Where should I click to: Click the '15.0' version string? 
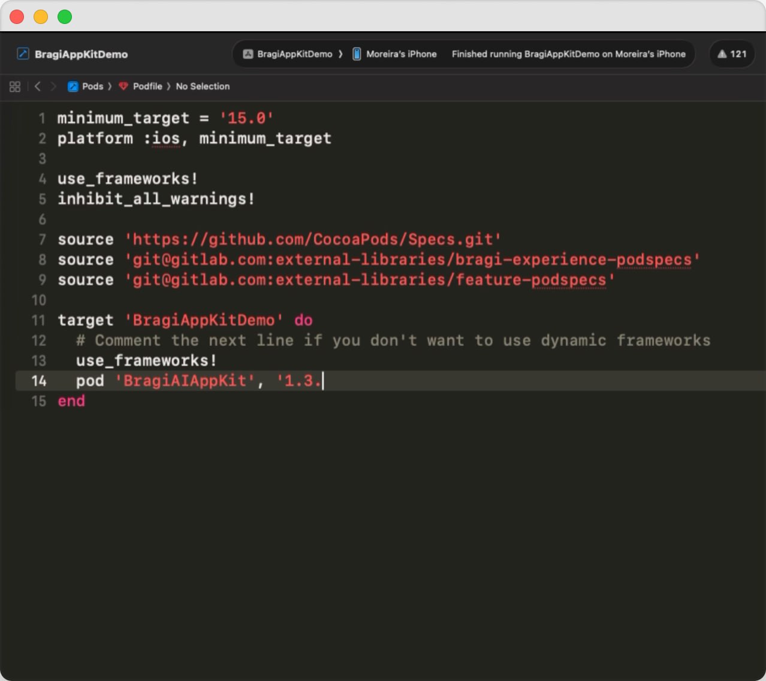click(x=246, y=118)
